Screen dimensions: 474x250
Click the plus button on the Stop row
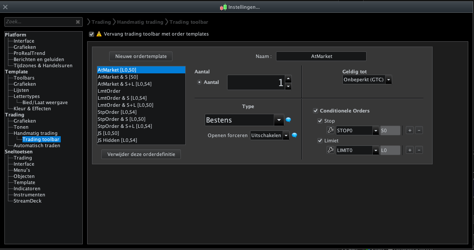(x=410, y=130)
